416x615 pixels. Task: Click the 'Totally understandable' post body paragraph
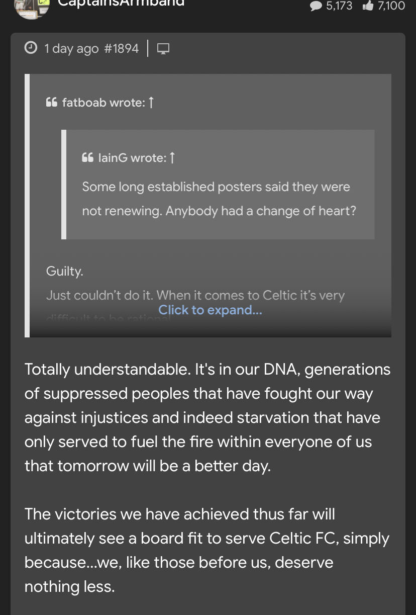click(x=207, y=418)
